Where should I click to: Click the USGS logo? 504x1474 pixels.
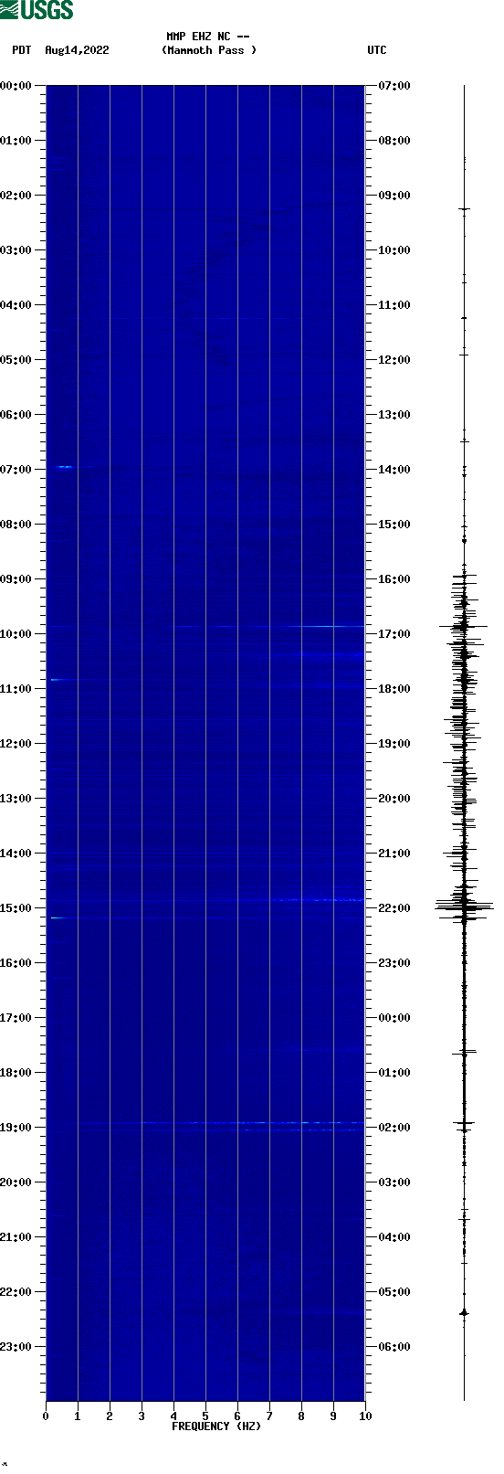click(37, 10)
